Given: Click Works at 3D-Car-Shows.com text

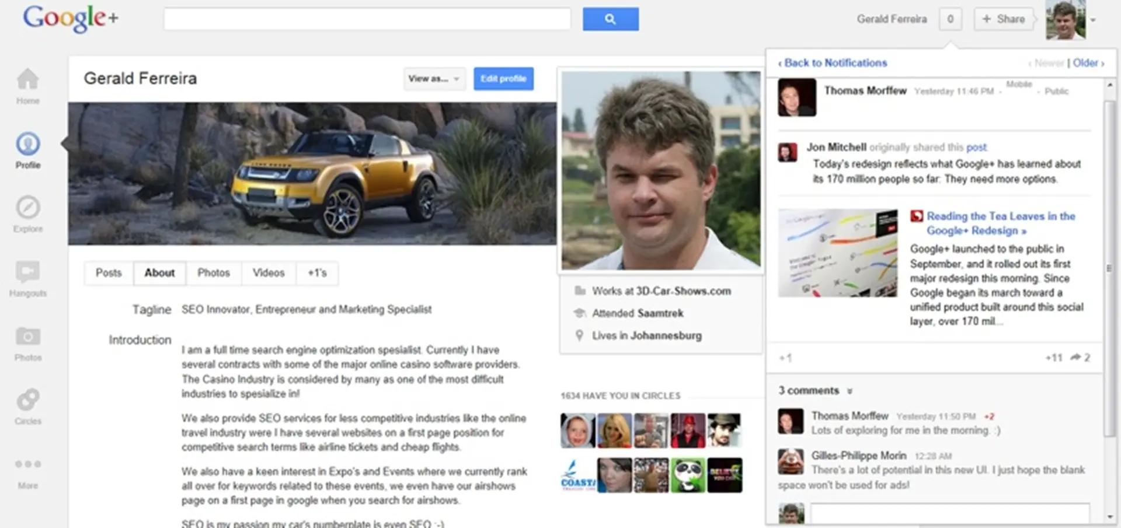Looking at the screenshot, I should click(662, 291).
